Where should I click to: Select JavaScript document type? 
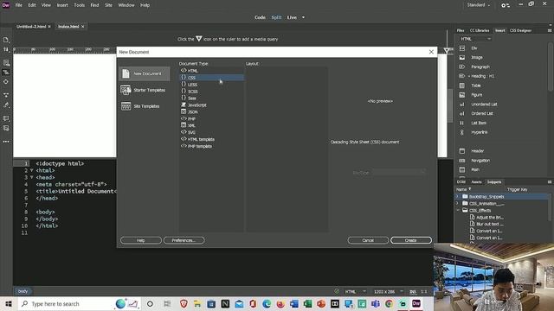click(211, 105)
